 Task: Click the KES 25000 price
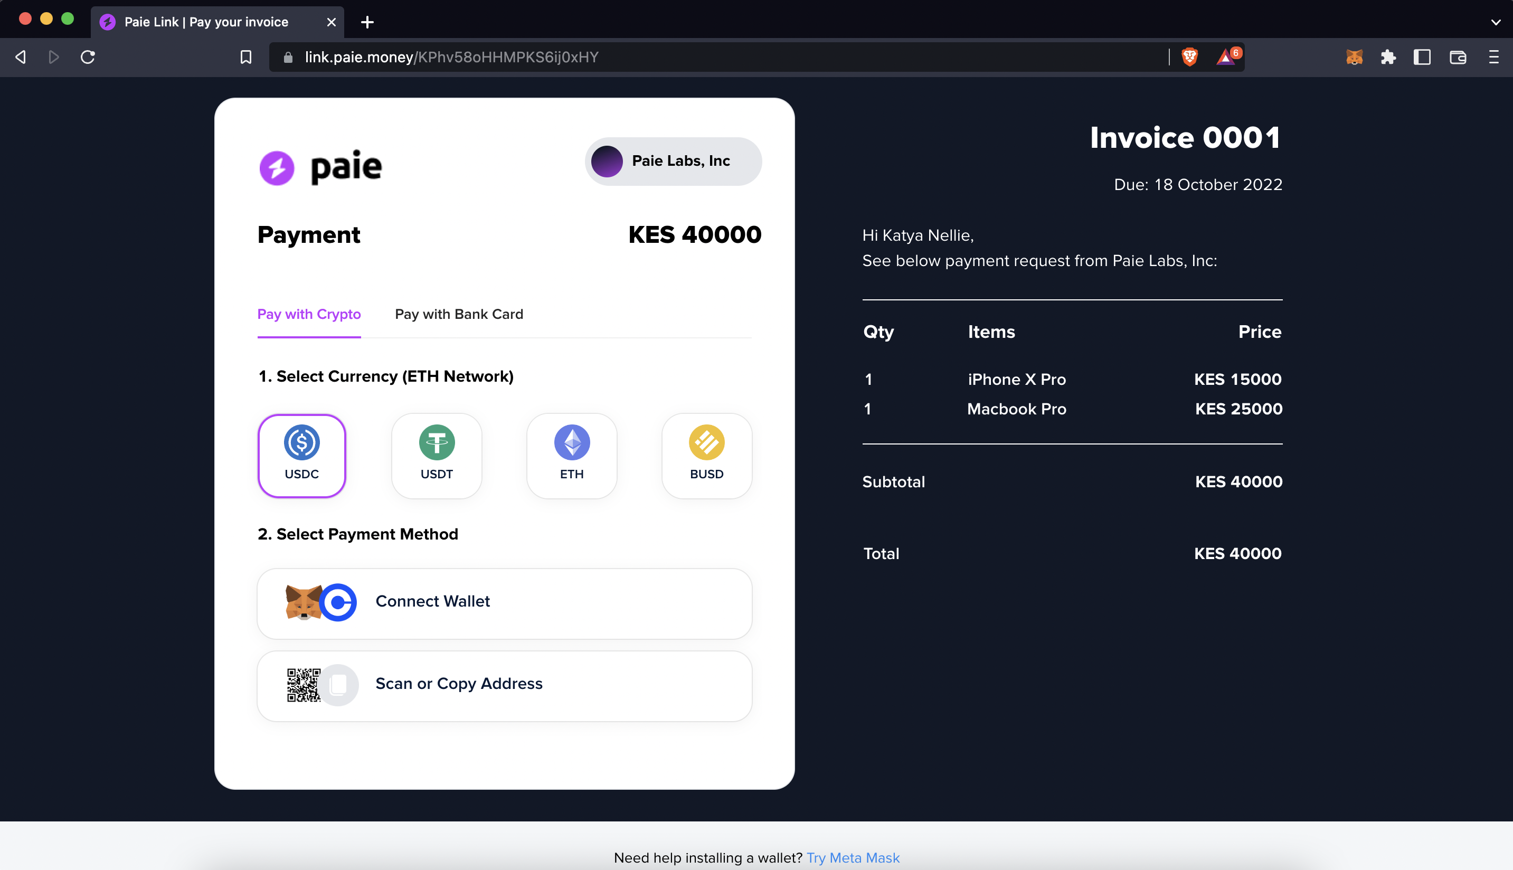tap(1238, 409)
